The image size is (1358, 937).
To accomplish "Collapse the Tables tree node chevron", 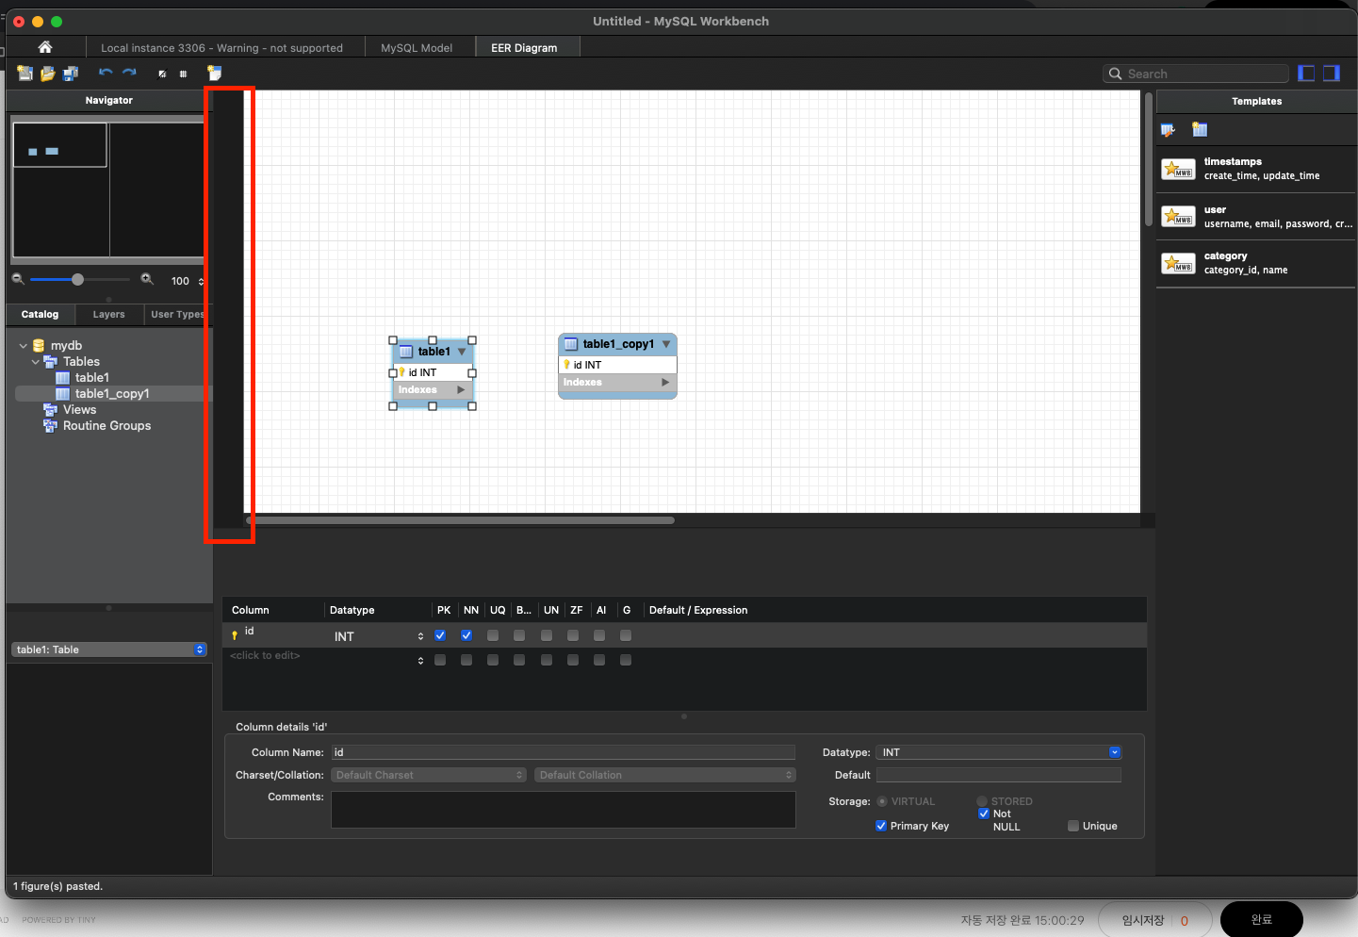I will [x=36, y=362].
